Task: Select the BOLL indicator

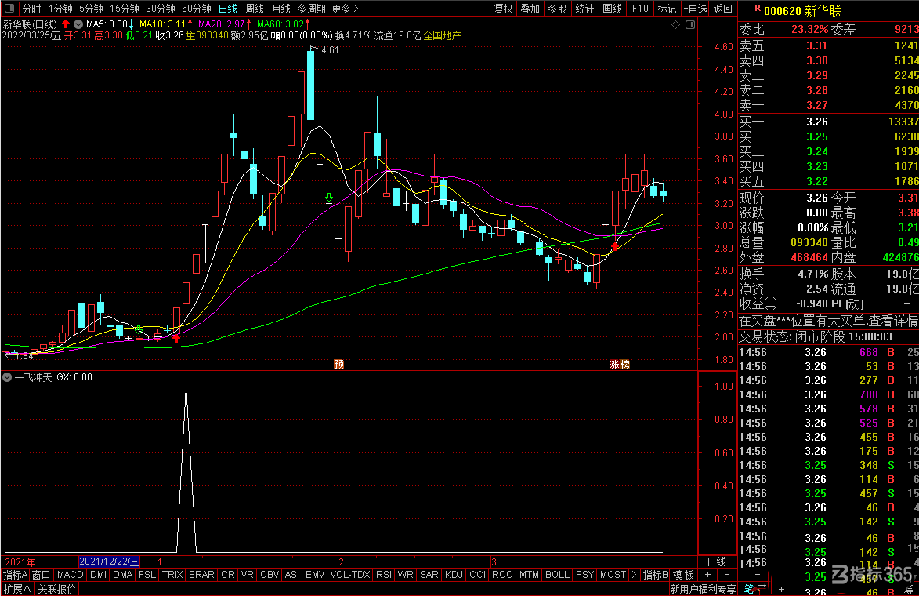Action: click(557, 575)
